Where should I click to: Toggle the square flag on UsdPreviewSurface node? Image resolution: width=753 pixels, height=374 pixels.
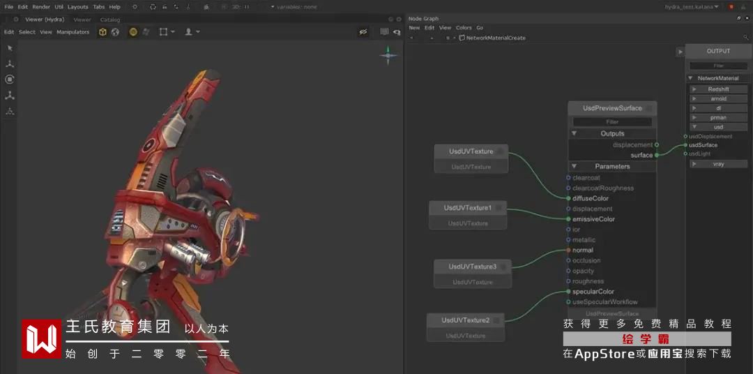click(x=649, y=109)
